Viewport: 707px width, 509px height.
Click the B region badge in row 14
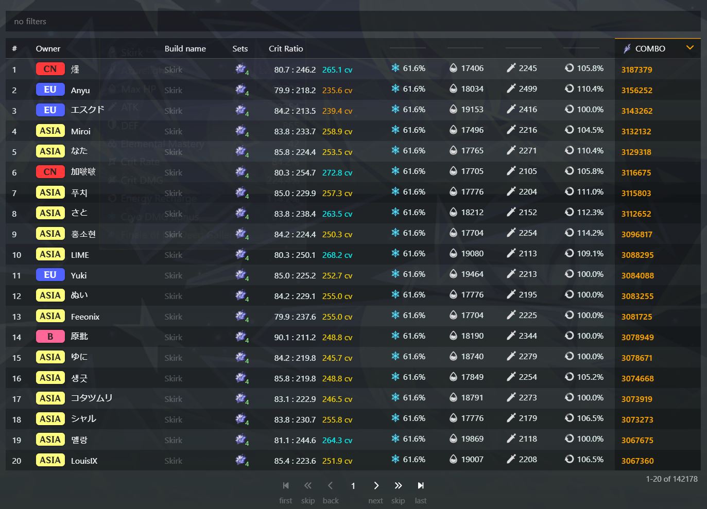(50, 337)
